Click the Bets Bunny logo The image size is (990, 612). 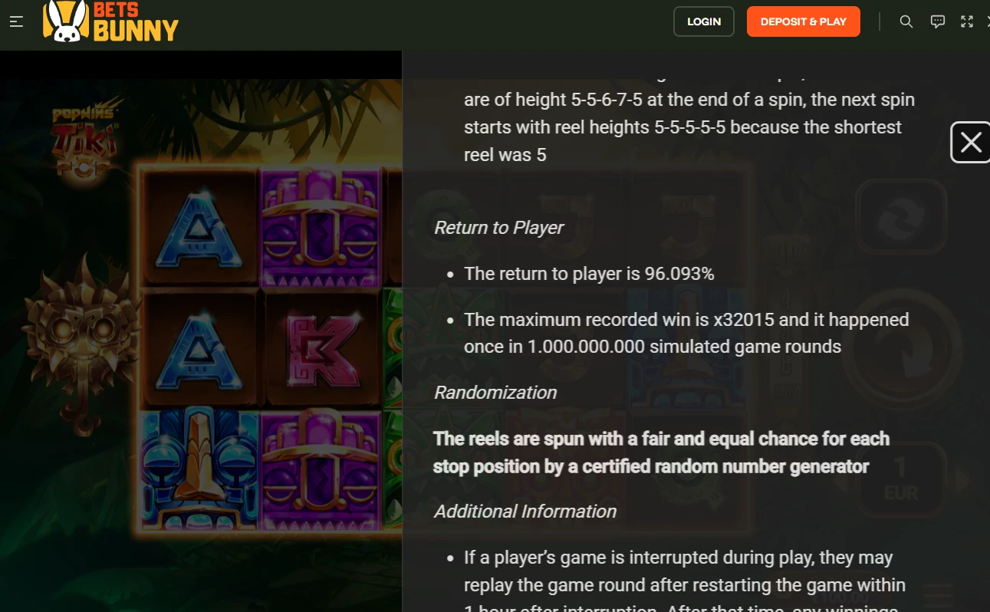(x=110, y=21)
